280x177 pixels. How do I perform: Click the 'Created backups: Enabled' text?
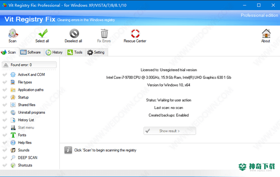(x=168, y=115)
